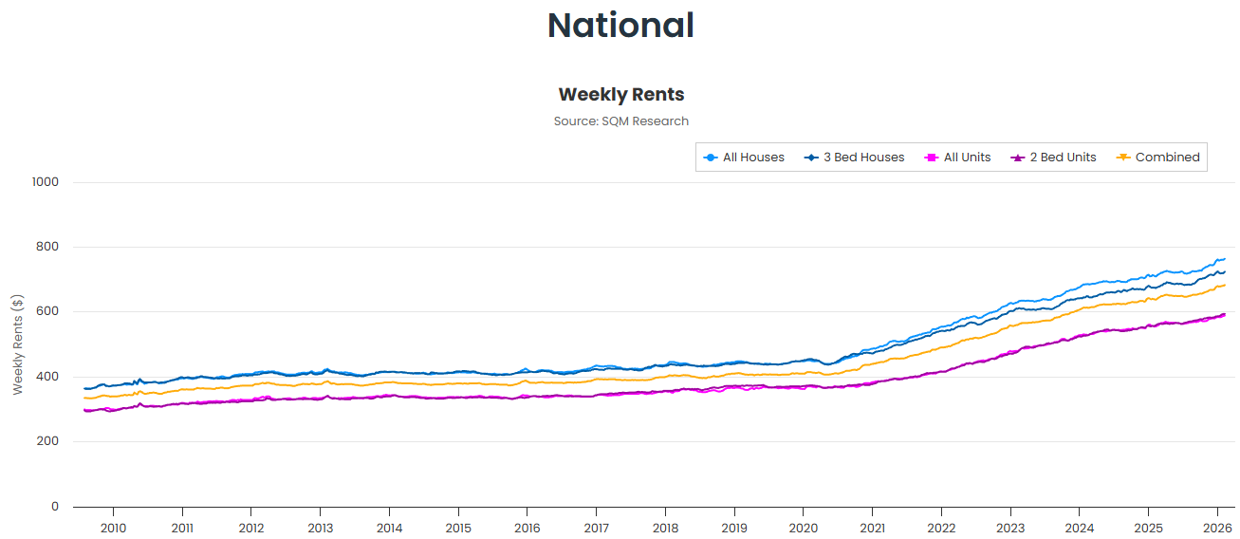The height and width of the screenshot is (539, 1240).
Task: Hide the 3 Bed Houses series label
Action: tap(863, 158)
